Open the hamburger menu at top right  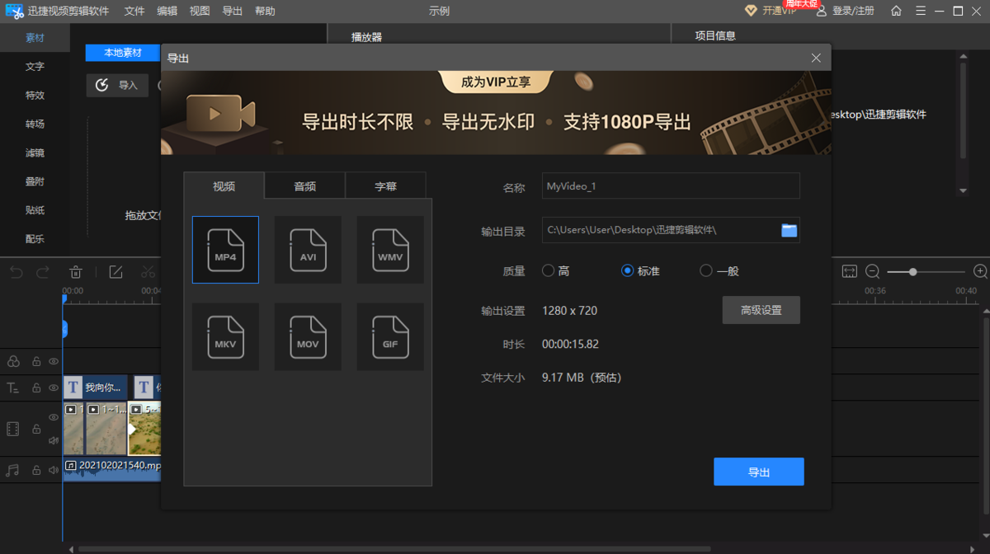(921, 11)
